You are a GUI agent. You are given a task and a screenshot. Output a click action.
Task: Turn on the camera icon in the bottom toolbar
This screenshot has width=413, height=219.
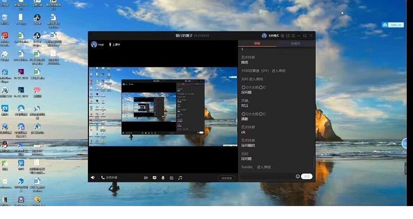click(146, 178)
